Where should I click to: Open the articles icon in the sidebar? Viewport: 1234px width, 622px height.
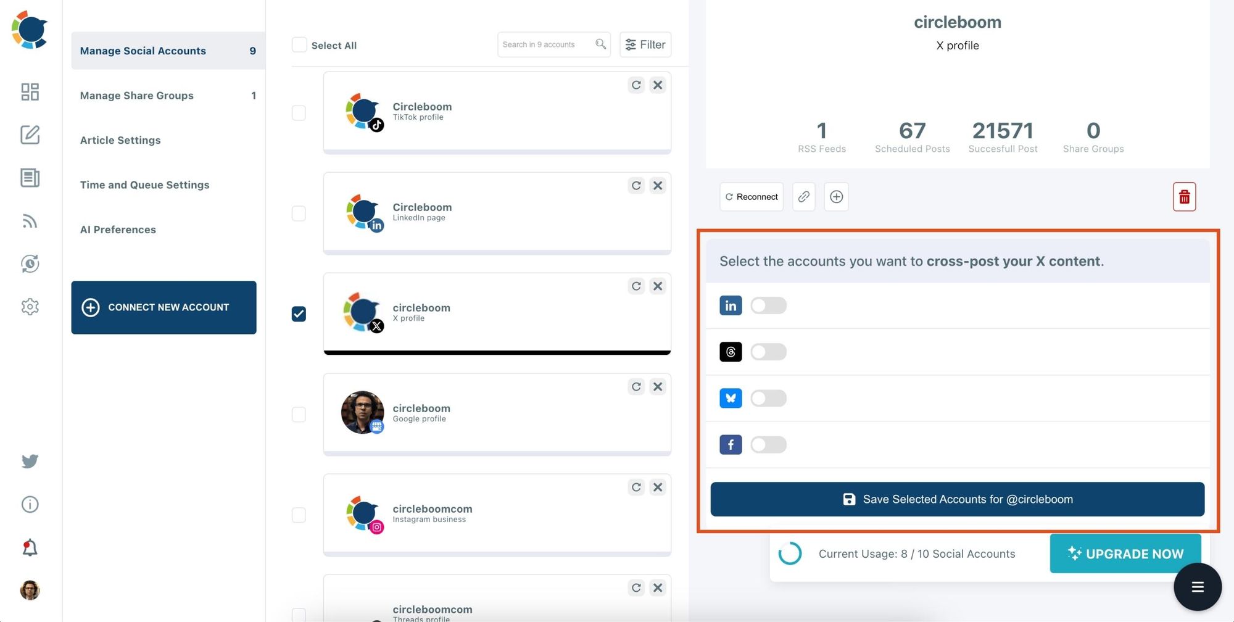coord(29,178)
